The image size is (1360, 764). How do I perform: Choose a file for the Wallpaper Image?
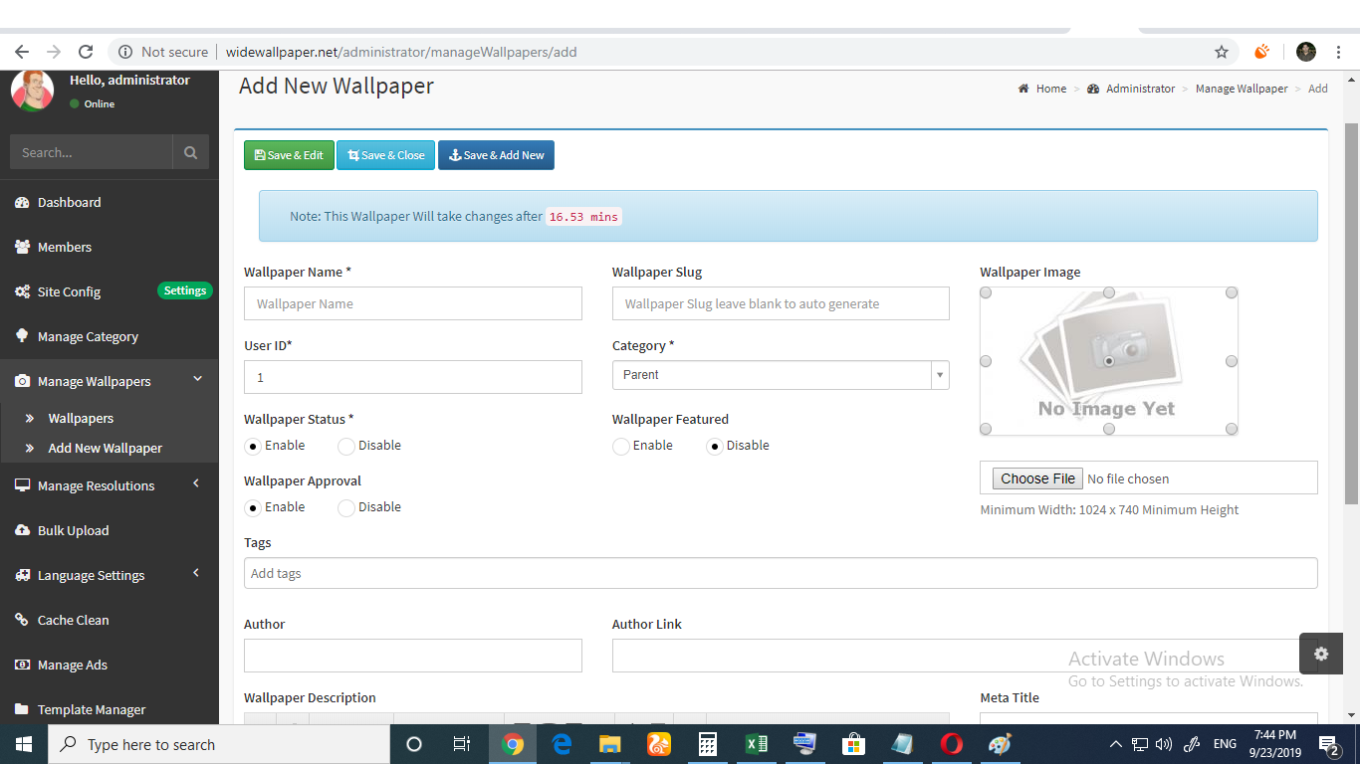(x=1036, y=477)
